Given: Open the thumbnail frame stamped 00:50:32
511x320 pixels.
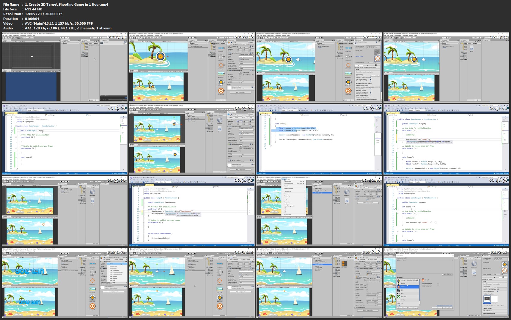Looking at the screenshot, I should [x=65, y=283].
